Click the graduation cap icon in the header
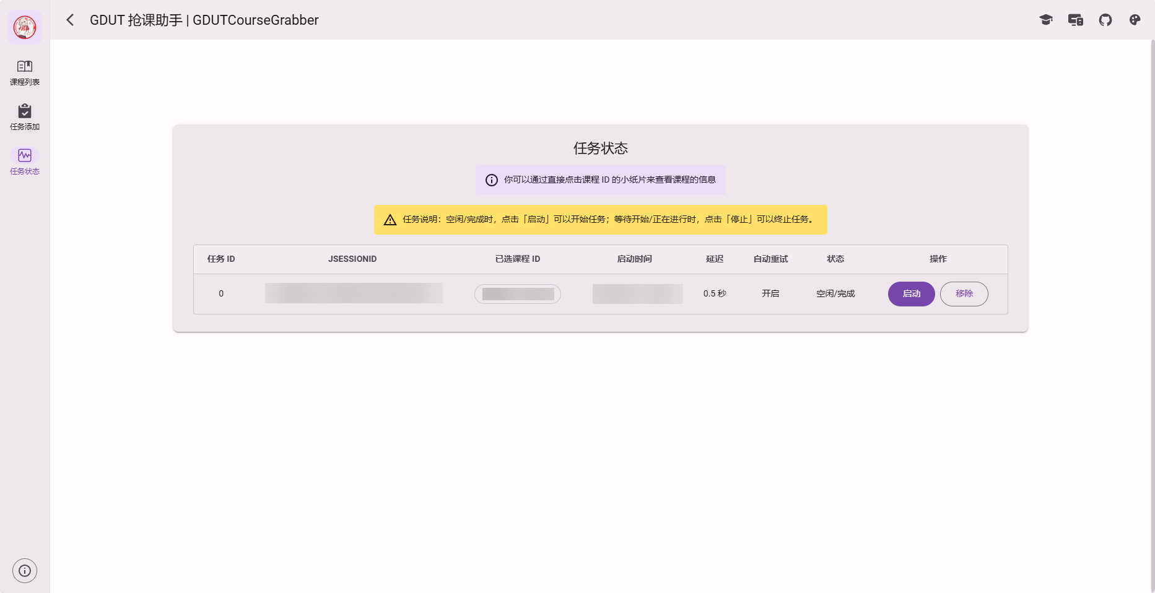The width and height of the screenshot is (1155, 593). tap(1046, 20)
